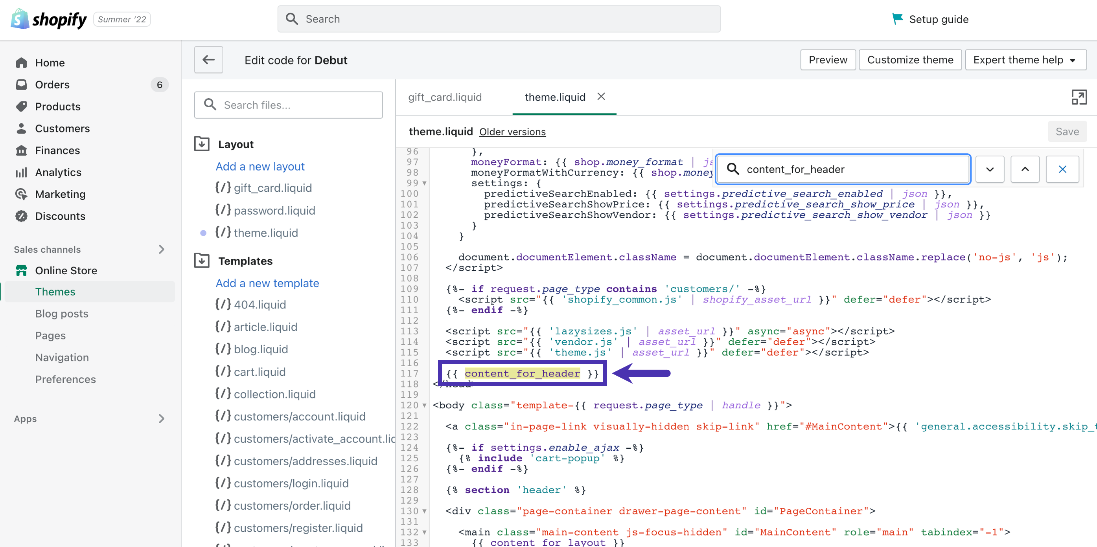Close the in-editor find box
Screen dimensions: 1097x547
tap(1062, 169)
